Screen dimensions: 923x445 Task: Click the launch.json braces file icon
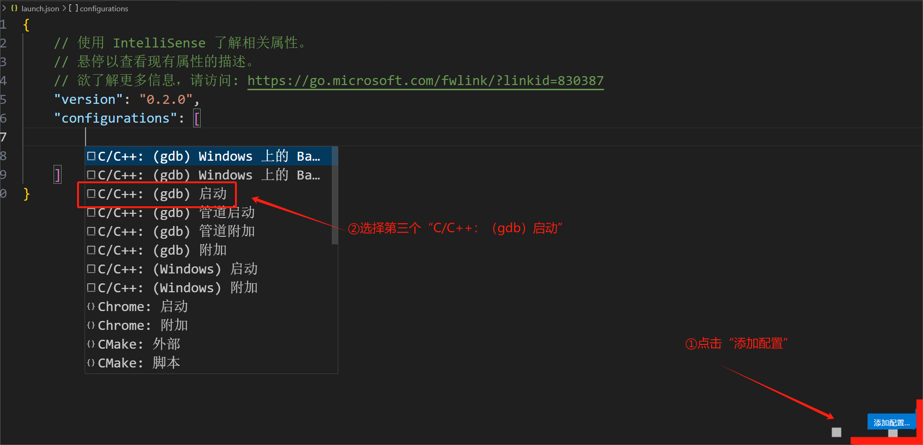[x=14, y=8]
